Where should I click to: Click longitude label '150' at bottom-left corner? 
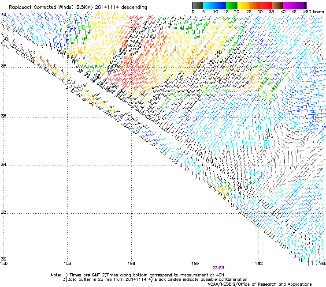coord(4,264)
